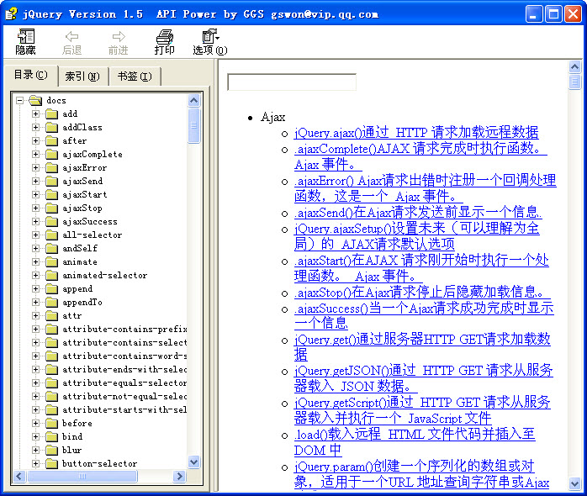Click the content pane scrollbar thumb

(574, 82)
